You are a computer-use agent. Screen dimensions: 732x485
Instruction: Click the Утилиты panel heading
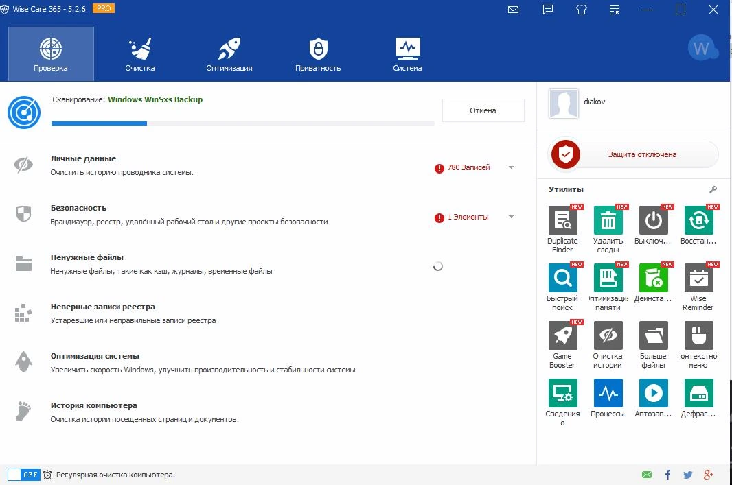coord(566,189)
